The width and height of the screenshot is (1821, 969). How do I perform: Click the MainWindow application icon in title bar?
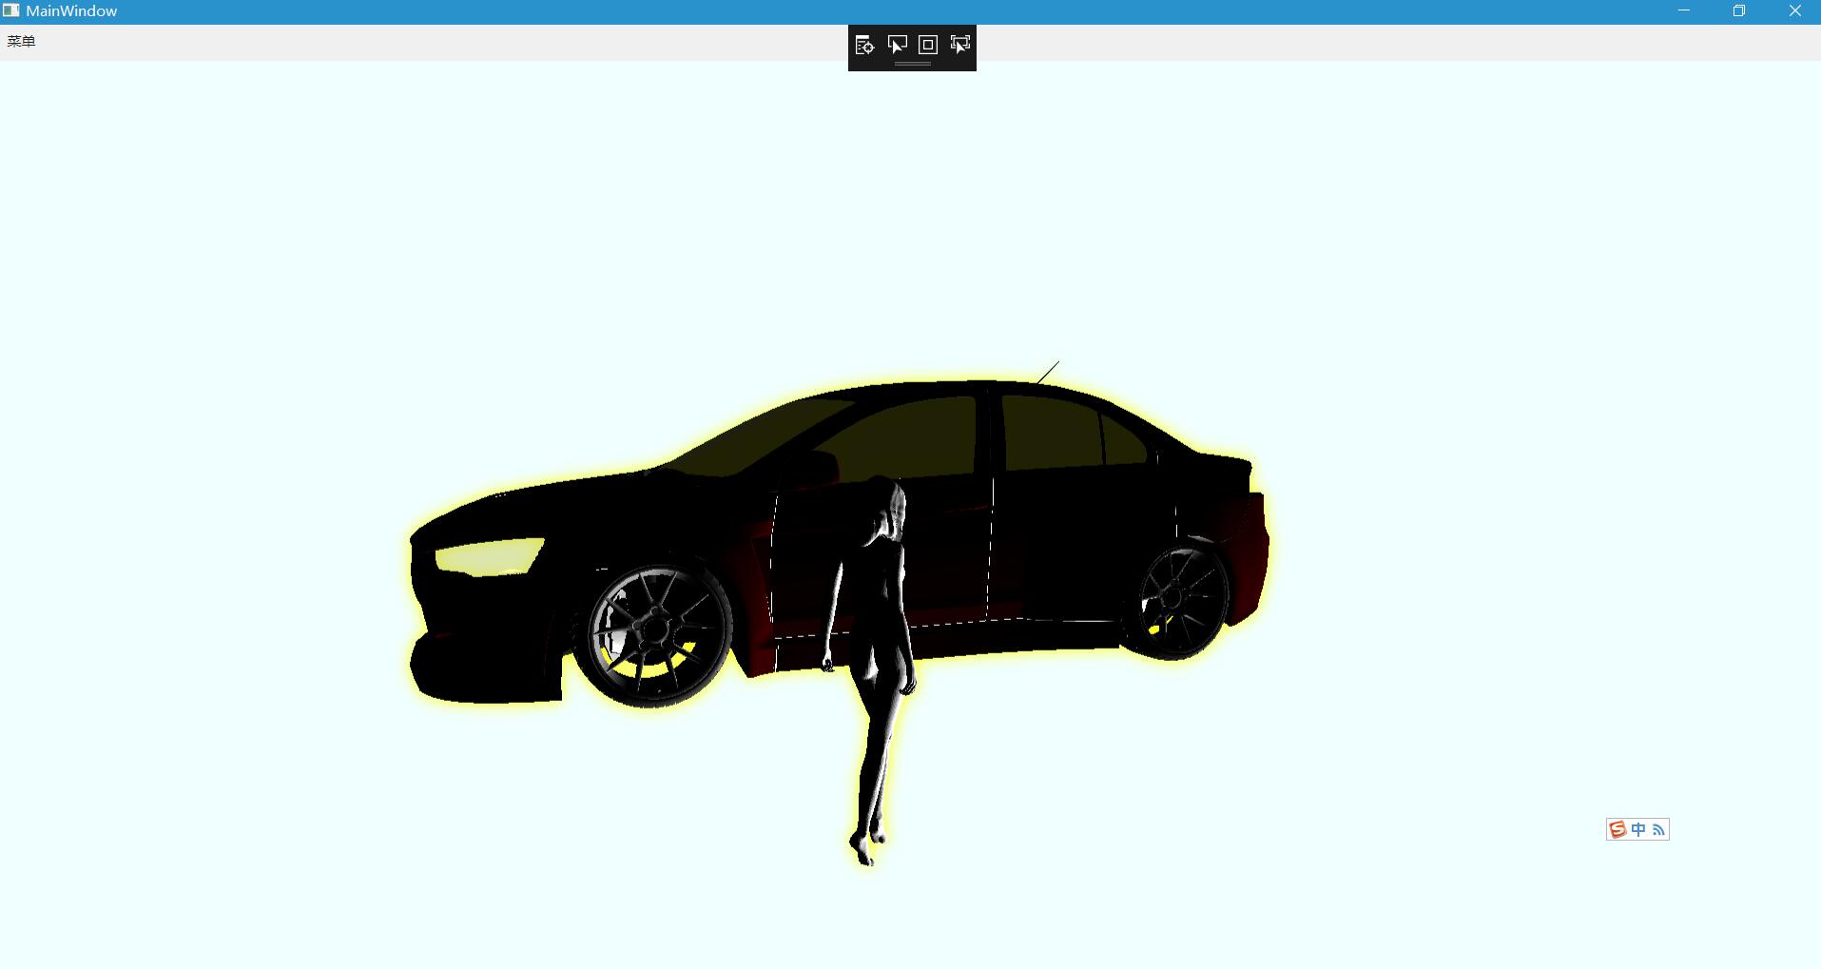coord(10,10)
